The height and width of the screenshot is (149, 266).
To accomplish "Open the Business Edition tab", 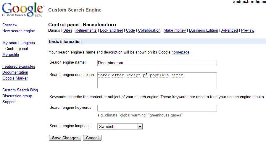I will (x=203, y=30).
